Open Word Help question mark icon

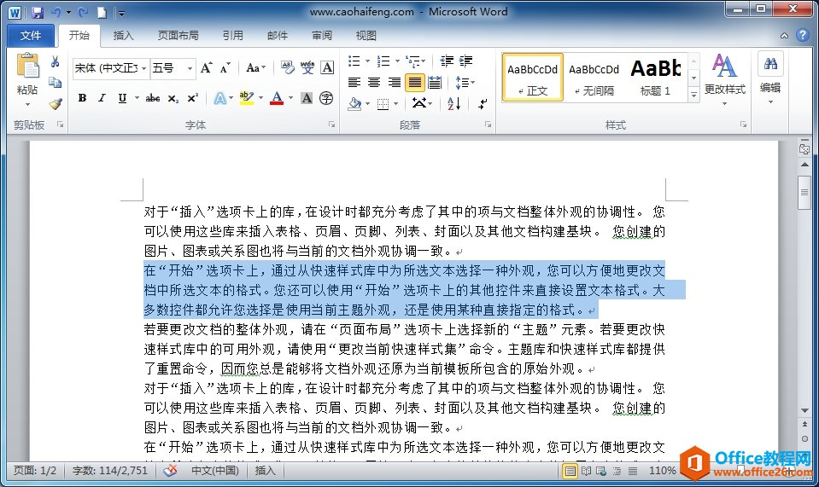point(802,35)
